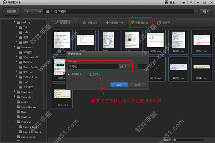Select the 12306.png thumbnail

click(178, 42)
